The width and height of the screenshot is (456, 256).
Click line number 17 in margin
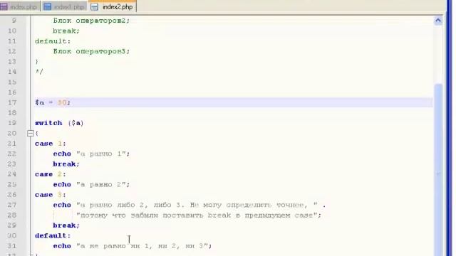coord(12,102)
